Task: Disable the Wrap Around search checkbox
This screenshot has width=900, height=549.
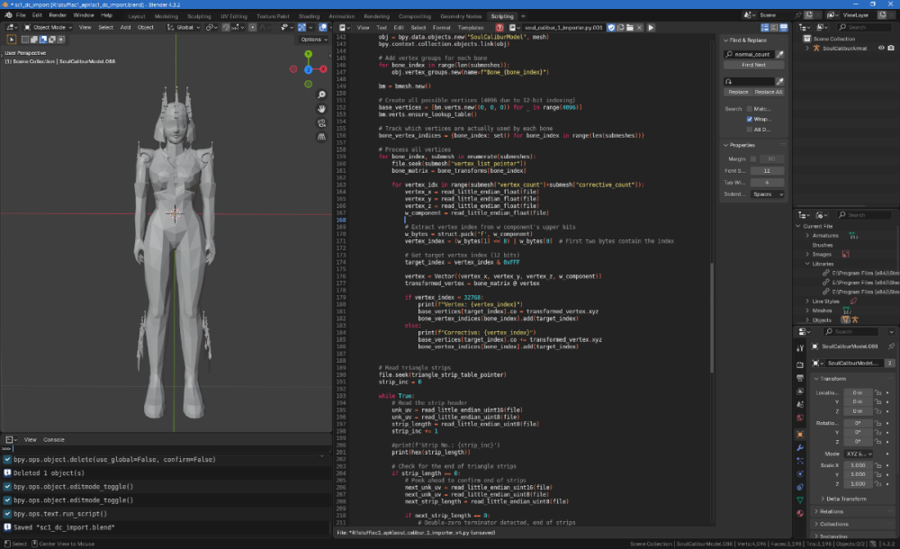Action: coord(750,119)
